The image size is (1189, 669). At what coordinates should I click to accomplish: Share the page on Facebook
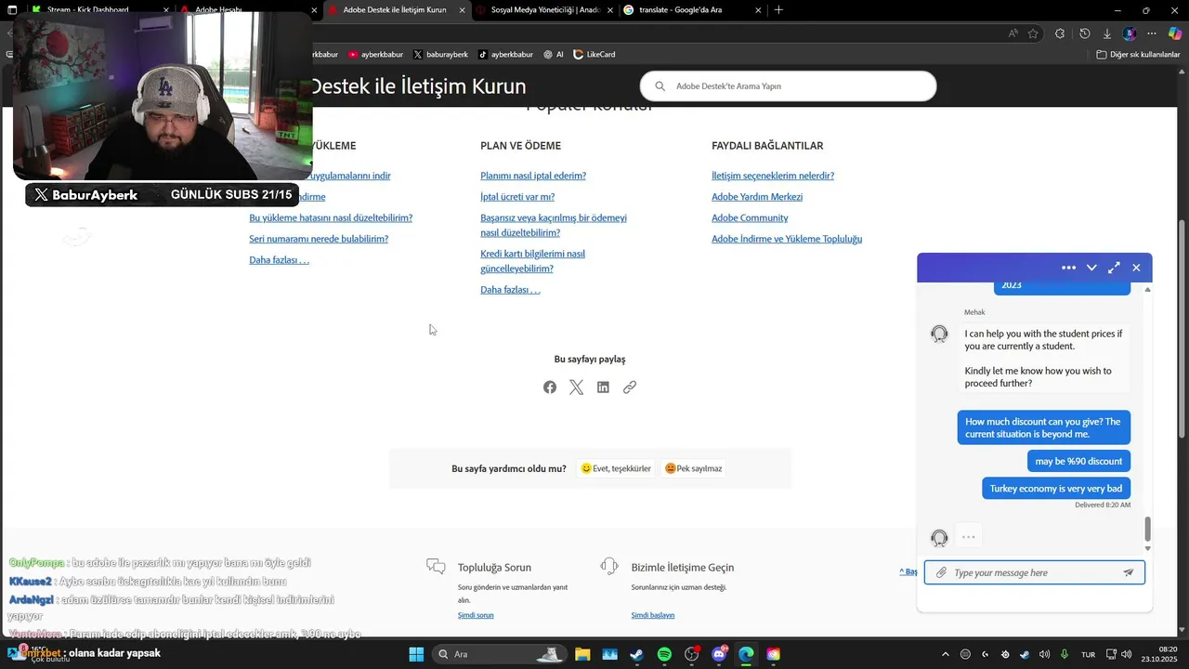pos(550,387)
